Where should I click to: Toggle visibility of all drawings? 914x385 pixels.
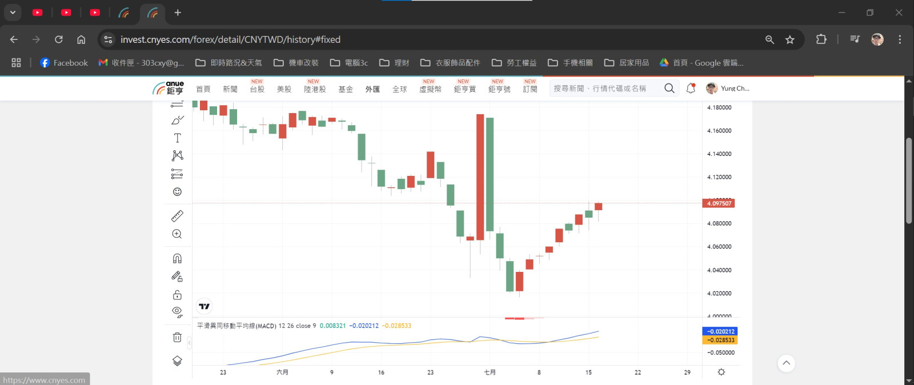[x=177, y=312]
